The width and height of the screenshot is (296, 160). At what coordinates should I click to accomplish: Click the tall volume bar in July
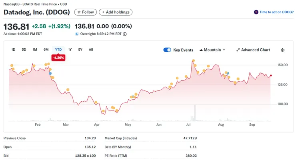(x=195, y=113)
